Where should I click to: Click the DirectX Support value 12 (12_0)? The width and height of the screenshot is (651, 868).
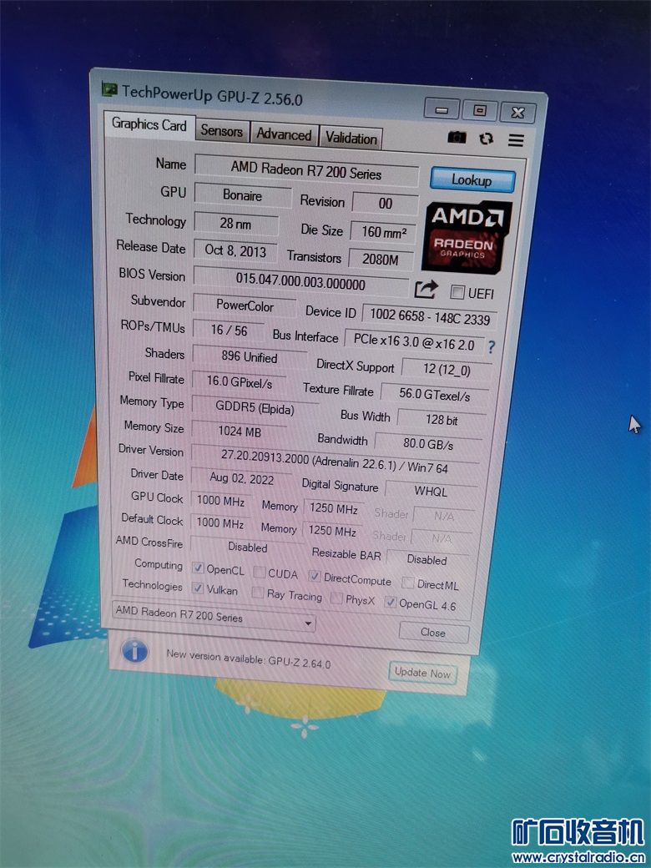coord(447,369)
